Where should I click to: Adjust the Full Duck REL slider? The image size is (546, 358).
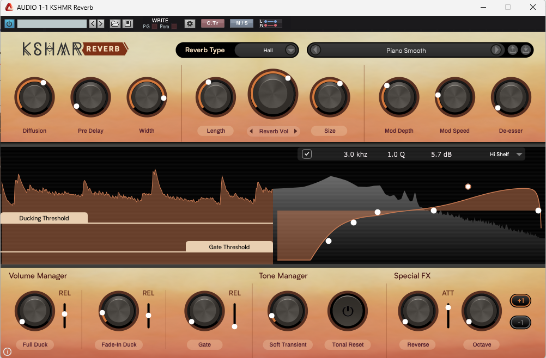click(x=64, y=314)
